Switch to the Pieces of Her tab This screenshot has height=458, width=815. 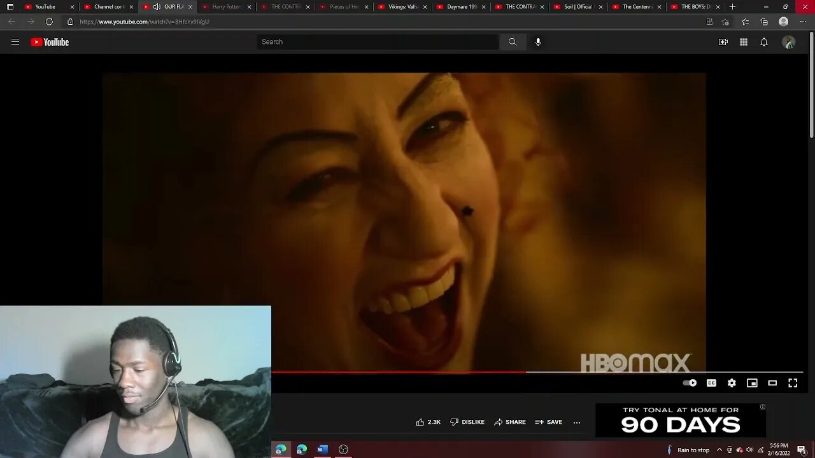[343, 6]
